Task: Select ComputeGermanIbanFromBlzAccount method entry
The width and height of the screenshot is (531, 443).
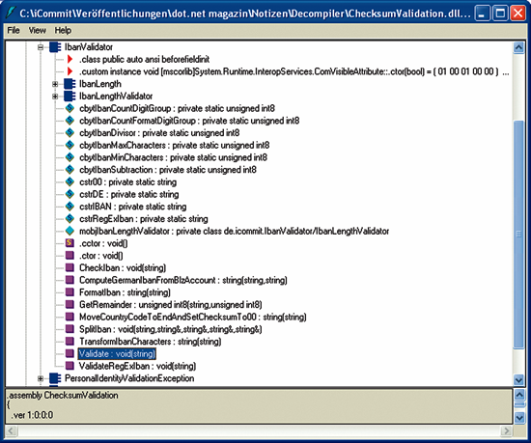Action: click(x=183, y=280)
